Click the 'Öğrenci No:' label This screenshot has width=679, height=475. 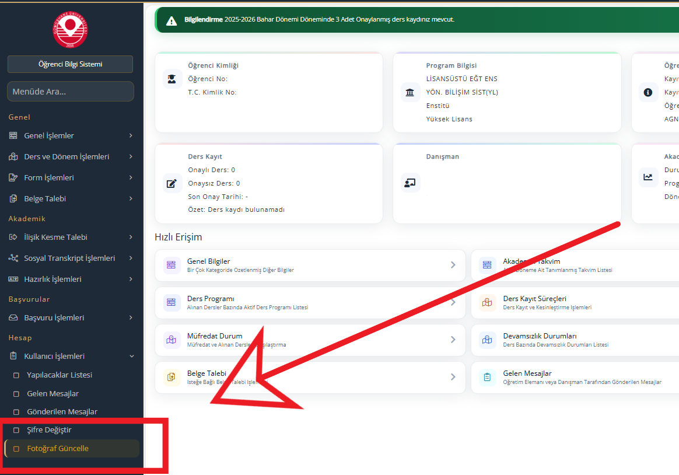click(x=208, y=79)
